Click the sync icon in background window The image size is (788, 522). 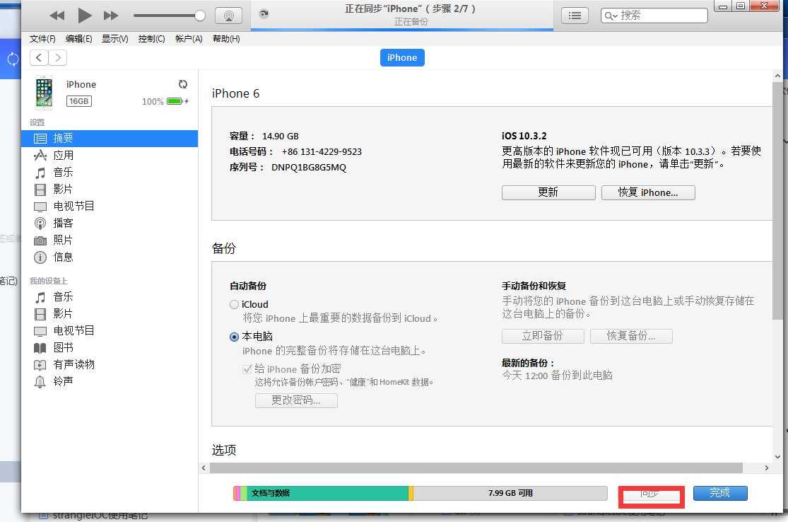click(x=13, y=59)
